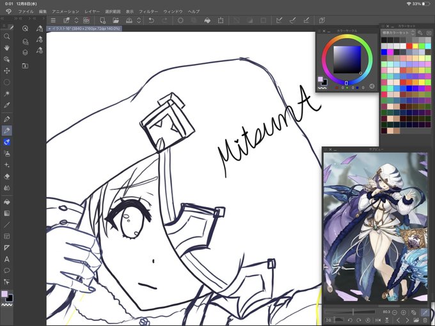Select the Move layer tool
The width and height of the screenshot is (435, 326).
(x=6, y=71)
